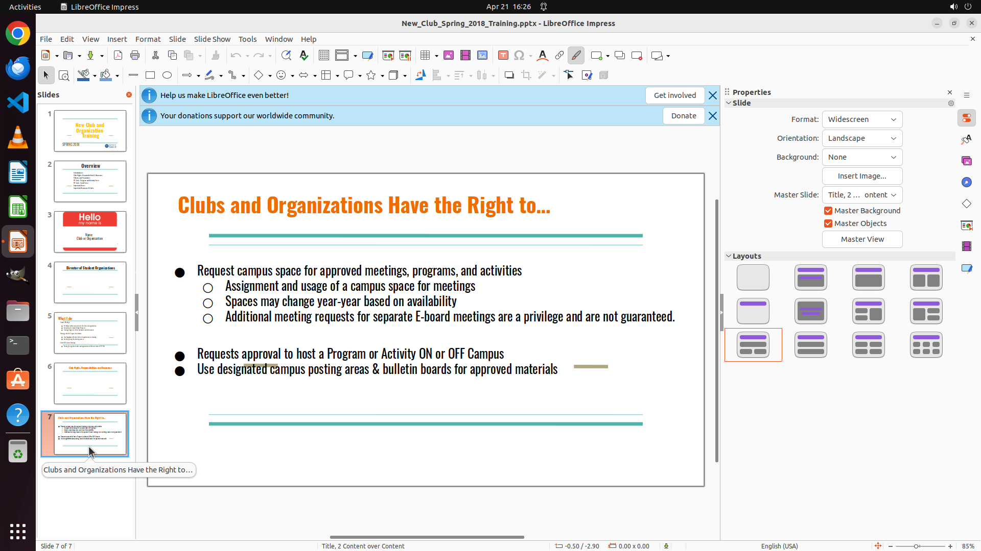Click the Crop Image toolbar icon
The height and width of the screenshot is (551, 981).
click(x=526, y=76)
